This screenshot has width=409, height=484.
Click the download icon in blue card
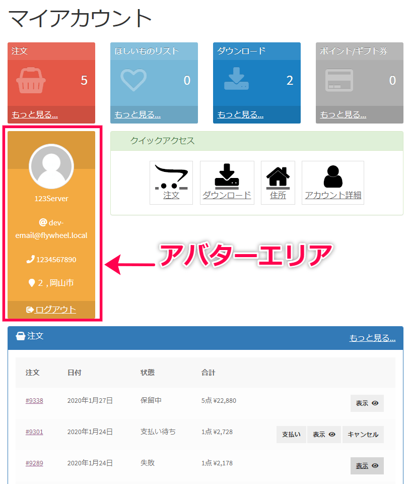coord(236,79)
